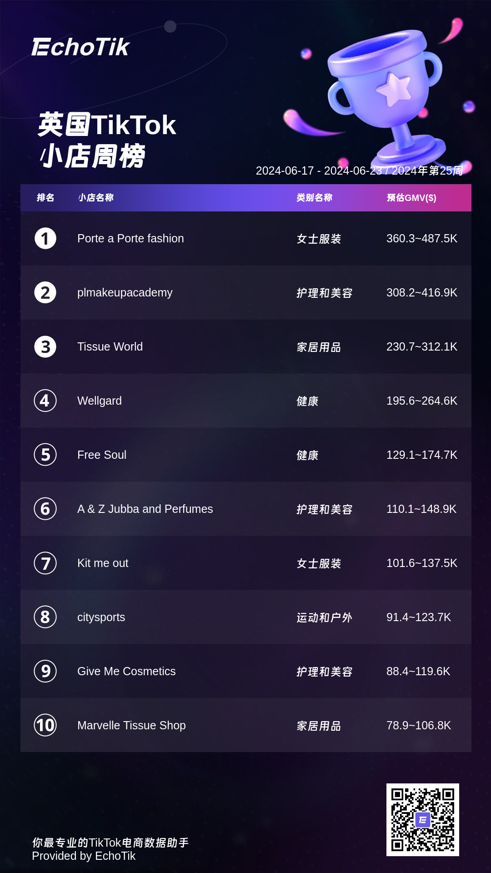491x873 pixels.
Task: Click the 类别名称 column header
Action: coord(314,198)
